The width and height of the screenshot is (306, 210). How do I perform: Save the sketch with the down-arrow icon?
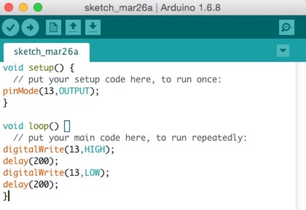[x=93, y=27]
